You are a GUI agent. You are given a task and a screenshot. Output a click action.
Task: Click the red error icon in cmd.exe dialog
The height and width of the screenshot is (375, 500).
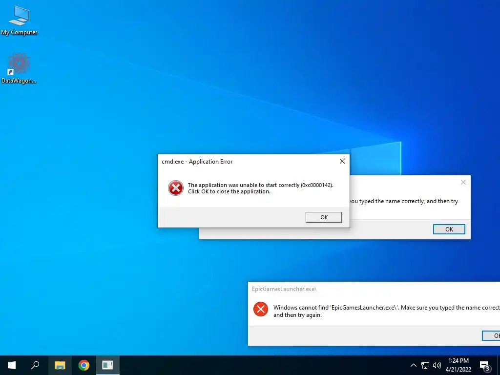pos(176,188)
